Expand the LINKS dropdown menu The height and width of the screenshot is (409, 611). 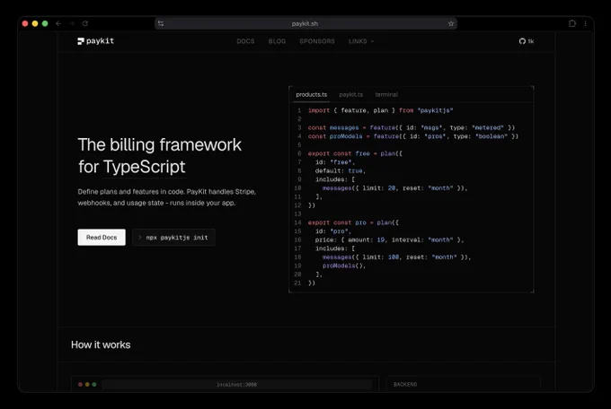pos(361,41)
